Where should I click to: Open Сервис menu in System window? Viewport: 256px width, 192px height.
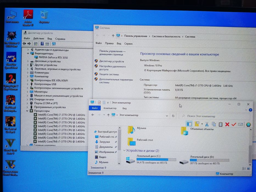tap(128, 44)
